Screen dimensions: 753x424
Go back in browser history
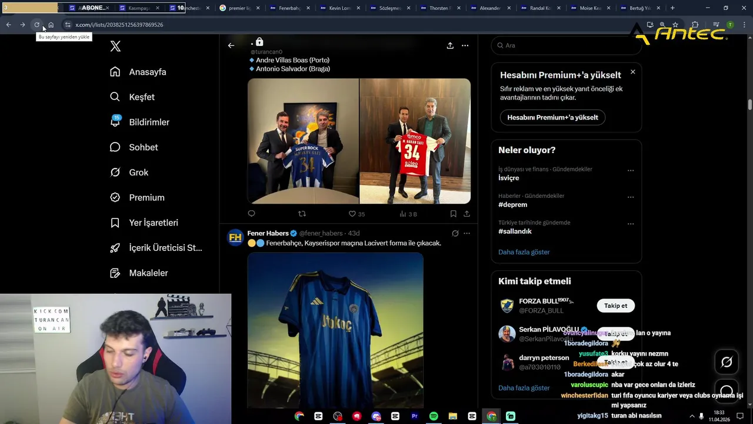point(8,25)
